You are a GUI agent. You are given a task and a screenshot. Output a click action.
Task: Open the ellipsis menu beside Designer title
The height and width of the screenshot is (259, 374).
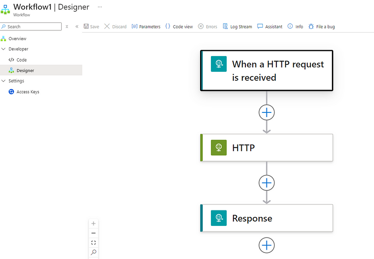[x=100, y=7]
